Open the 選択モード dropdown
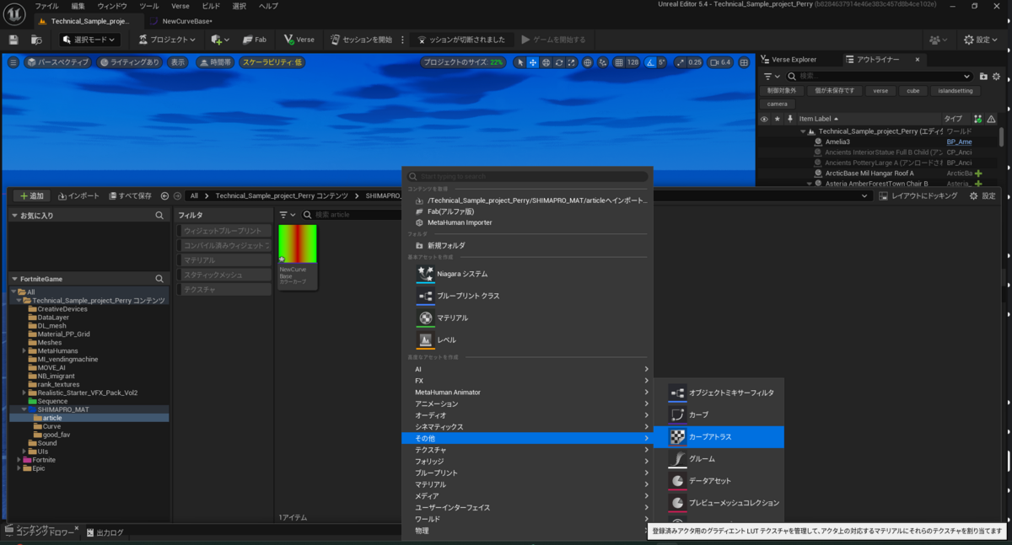This screenshot has width=1012, height=545. tap(89, 40)
